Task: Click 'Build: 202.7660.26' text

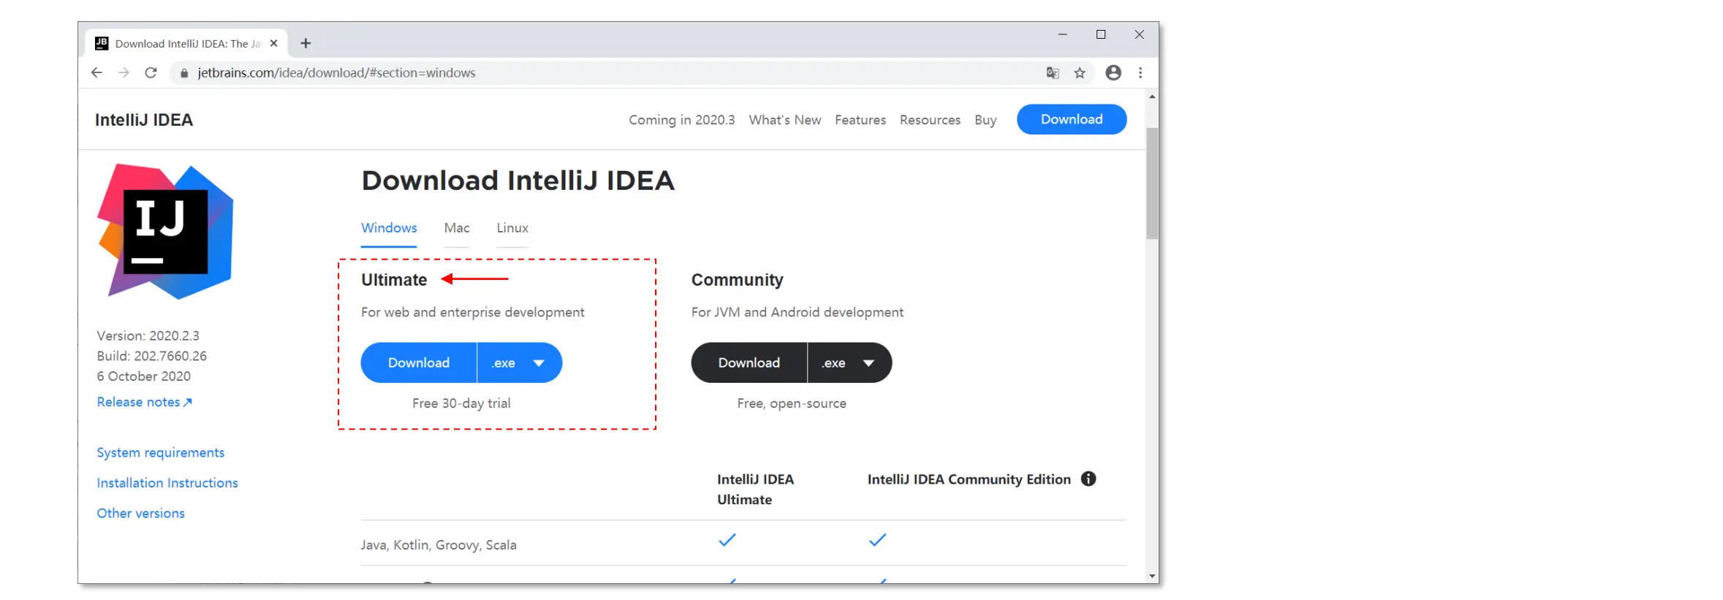Action: (152, 356)
